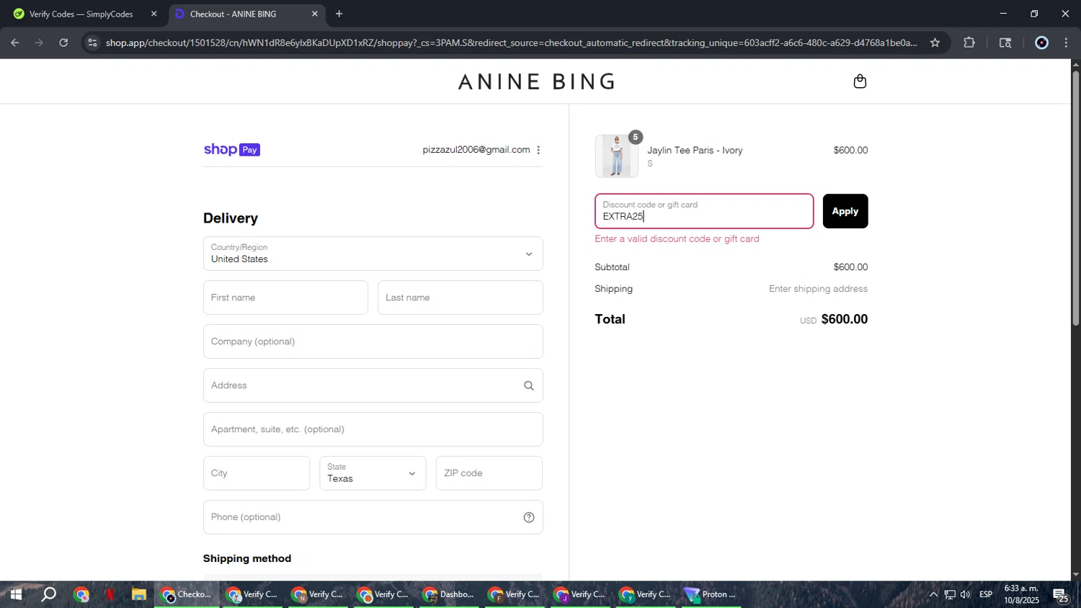This screenshot has width=1081, height=608.
Task: Open the Windows Start menu
Action: coord(16,595)
